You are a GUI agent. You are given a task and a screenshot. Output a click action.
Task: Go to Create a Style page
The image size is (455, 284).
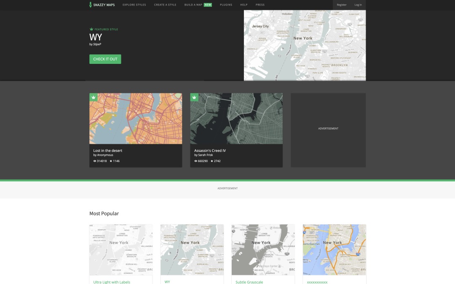pyautogui.click(x=165, y=5)
